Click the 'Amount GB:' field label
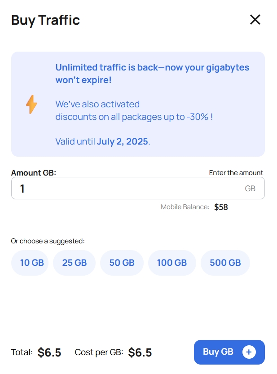The image size is (277, 374). tap(34, 173)
